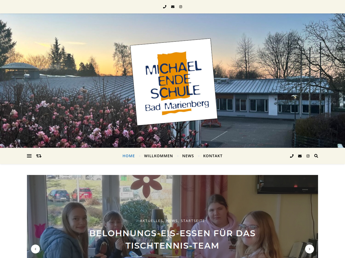This screenshot has height=258, width=345.
Task: Go to previous slide arrow
Action: click(x=35, y=249)
